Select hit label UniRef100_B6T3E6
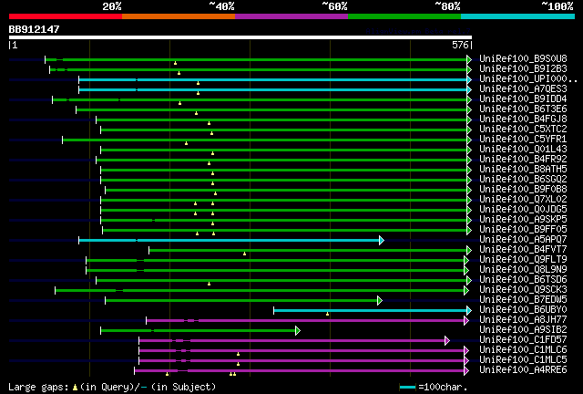This screenshot has height=394, width=583. click(523, 109)
